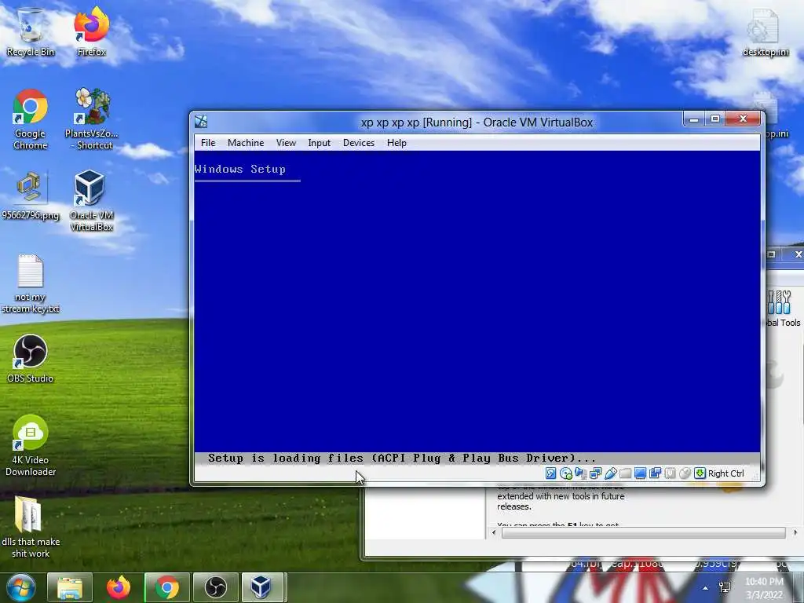
Task: Click the optical disk indicator in VM status bar
Action: [565, 473]
